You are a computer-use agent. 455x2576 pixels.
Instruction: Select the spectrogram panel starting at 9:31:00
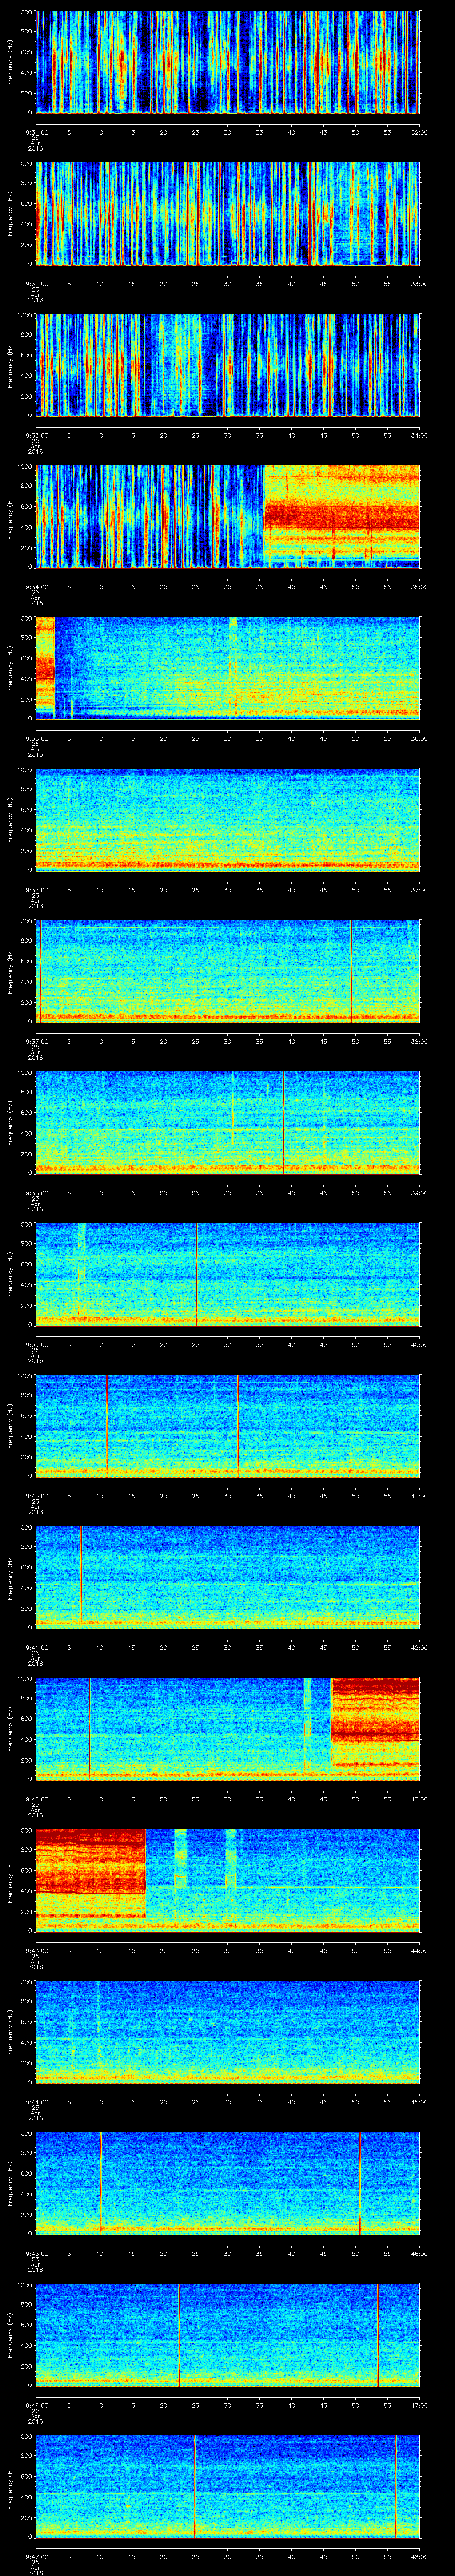228,62
